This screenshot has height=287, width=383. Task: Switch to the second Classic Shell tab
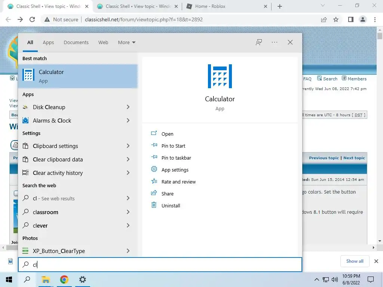137,7
